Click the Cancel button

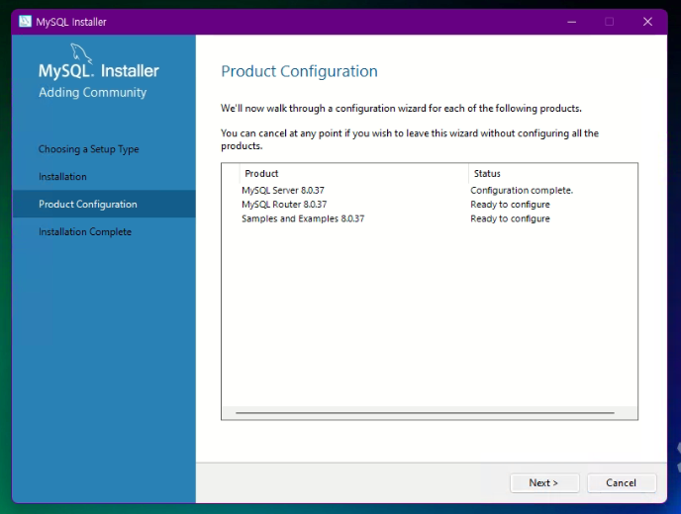pyautogui.click(x=622, y=482)
